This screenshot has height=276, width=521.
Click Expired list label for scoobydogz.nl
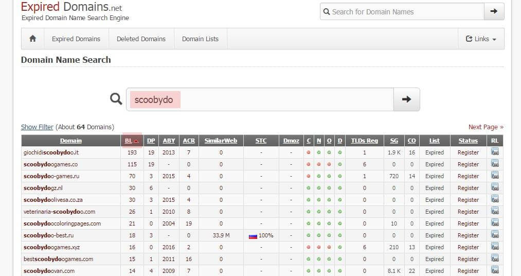pyautogui.click(x=434, y=188)
